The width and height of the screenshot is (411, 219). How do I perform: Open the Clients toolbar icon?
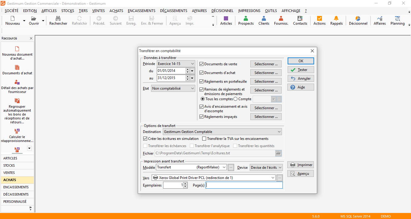(264, 20)
